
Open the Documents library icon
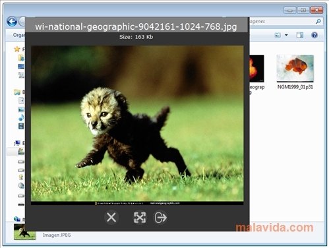(x=21, y=100)
